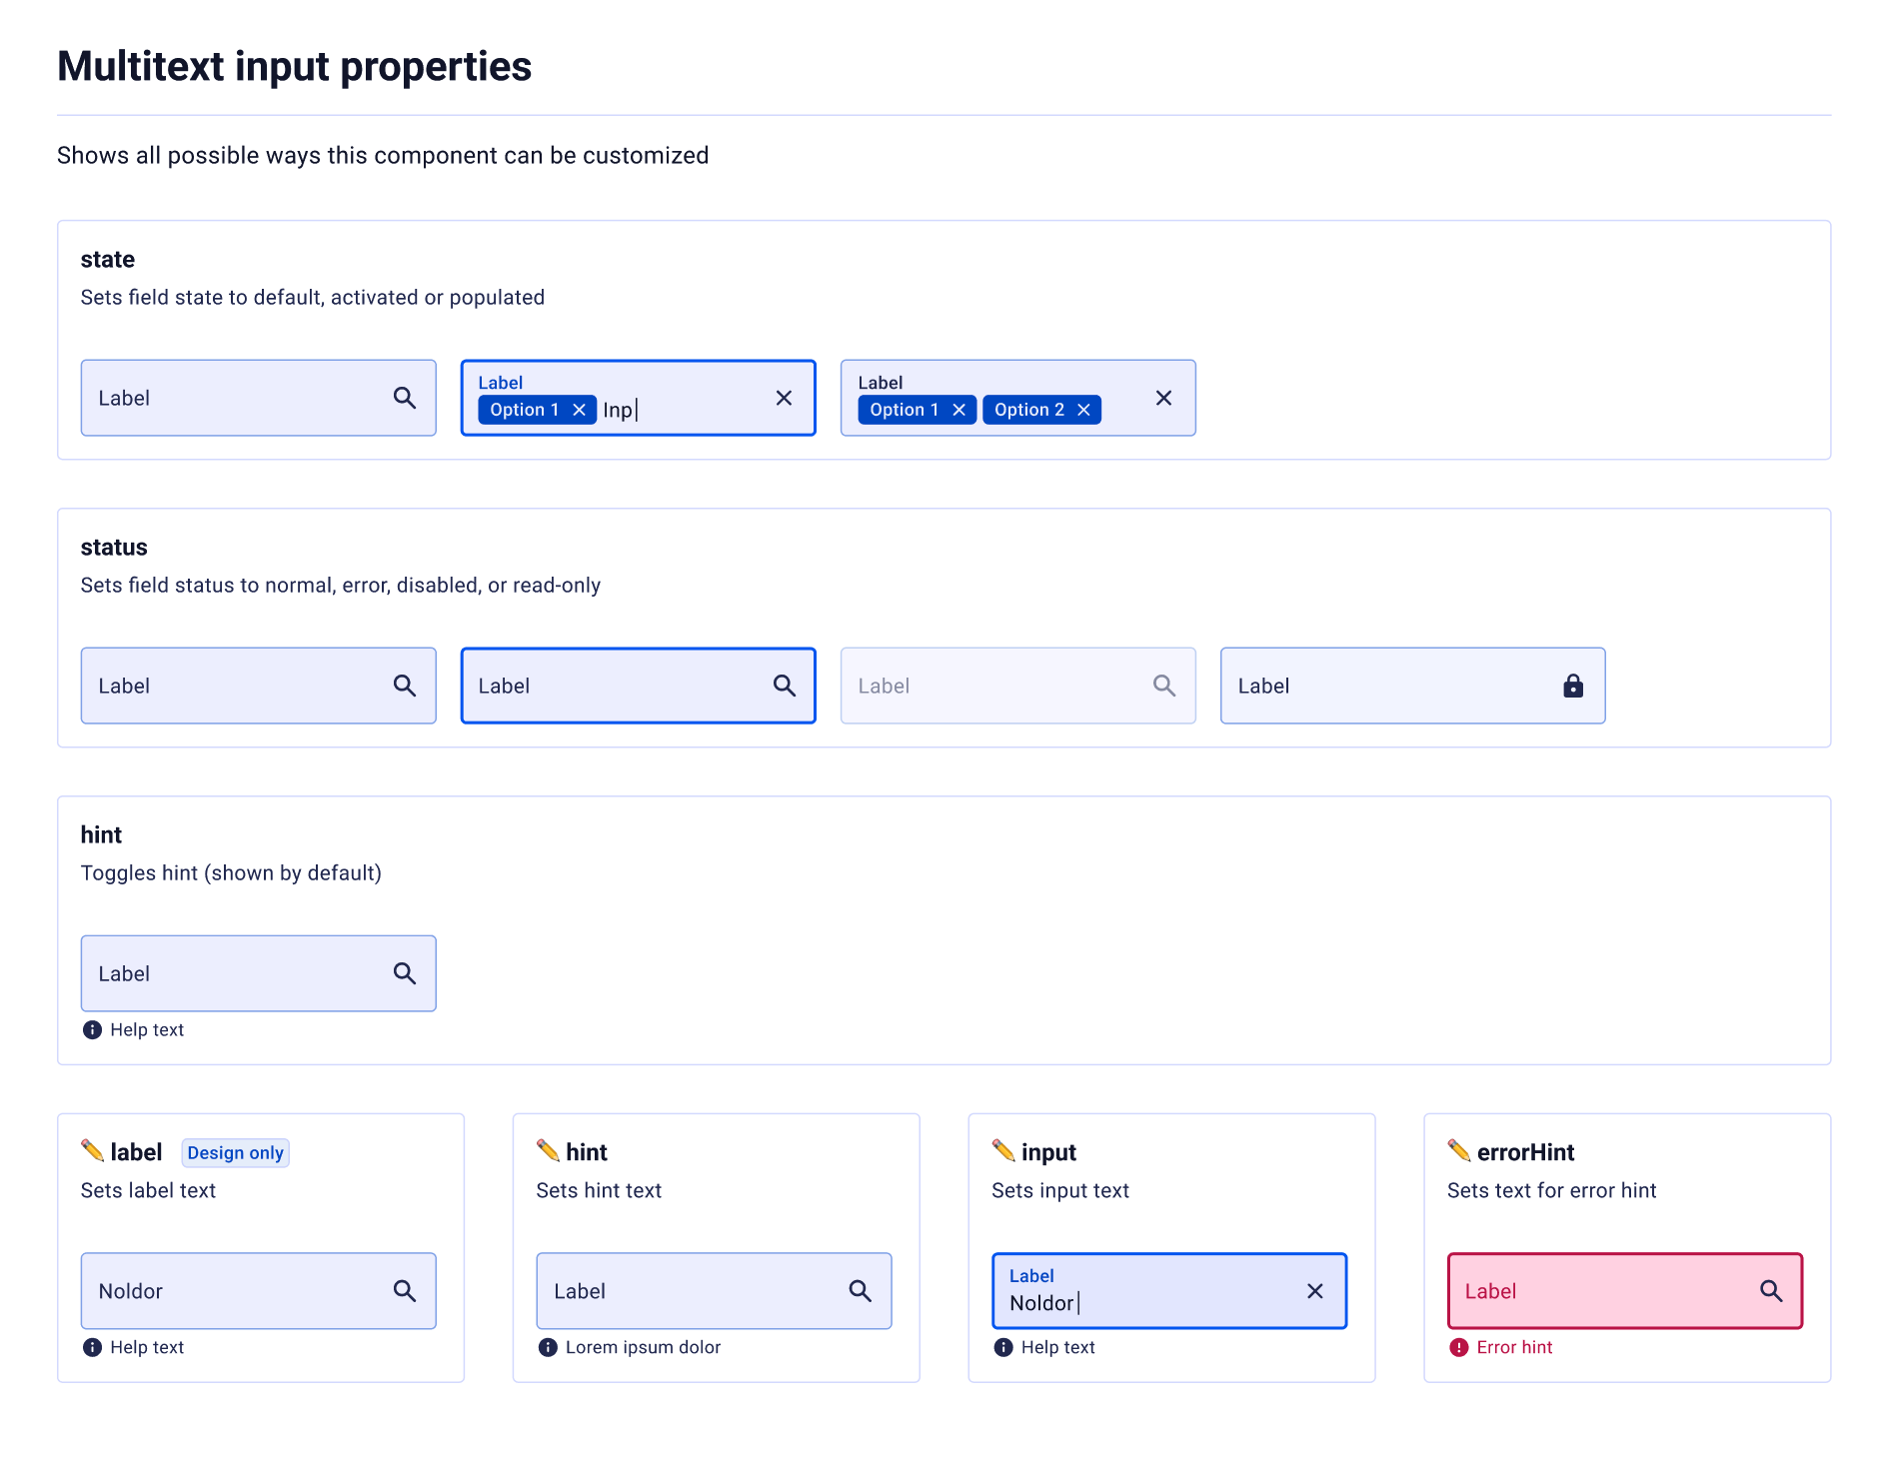The image size is (1891, 1469).
Task: Click the 'state' section heading
Action: pyautogui.click(x=108, y=260)
